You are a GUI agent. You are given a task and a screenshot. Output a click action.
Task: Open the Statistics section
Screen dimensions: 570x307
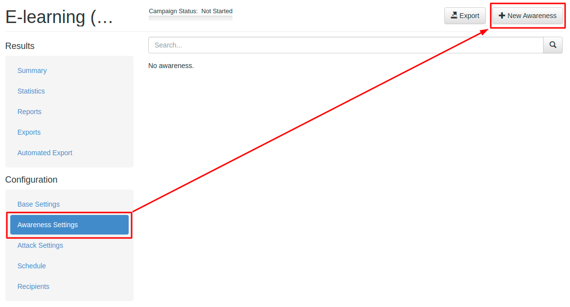tap(31, 91)
